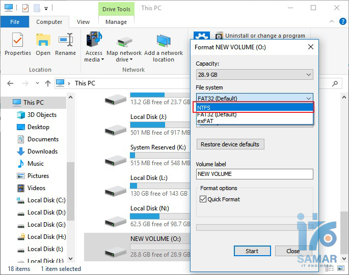Select NTFS from file system list
Image resolution: width=349 pixels, height=275 pixels.
254,107
